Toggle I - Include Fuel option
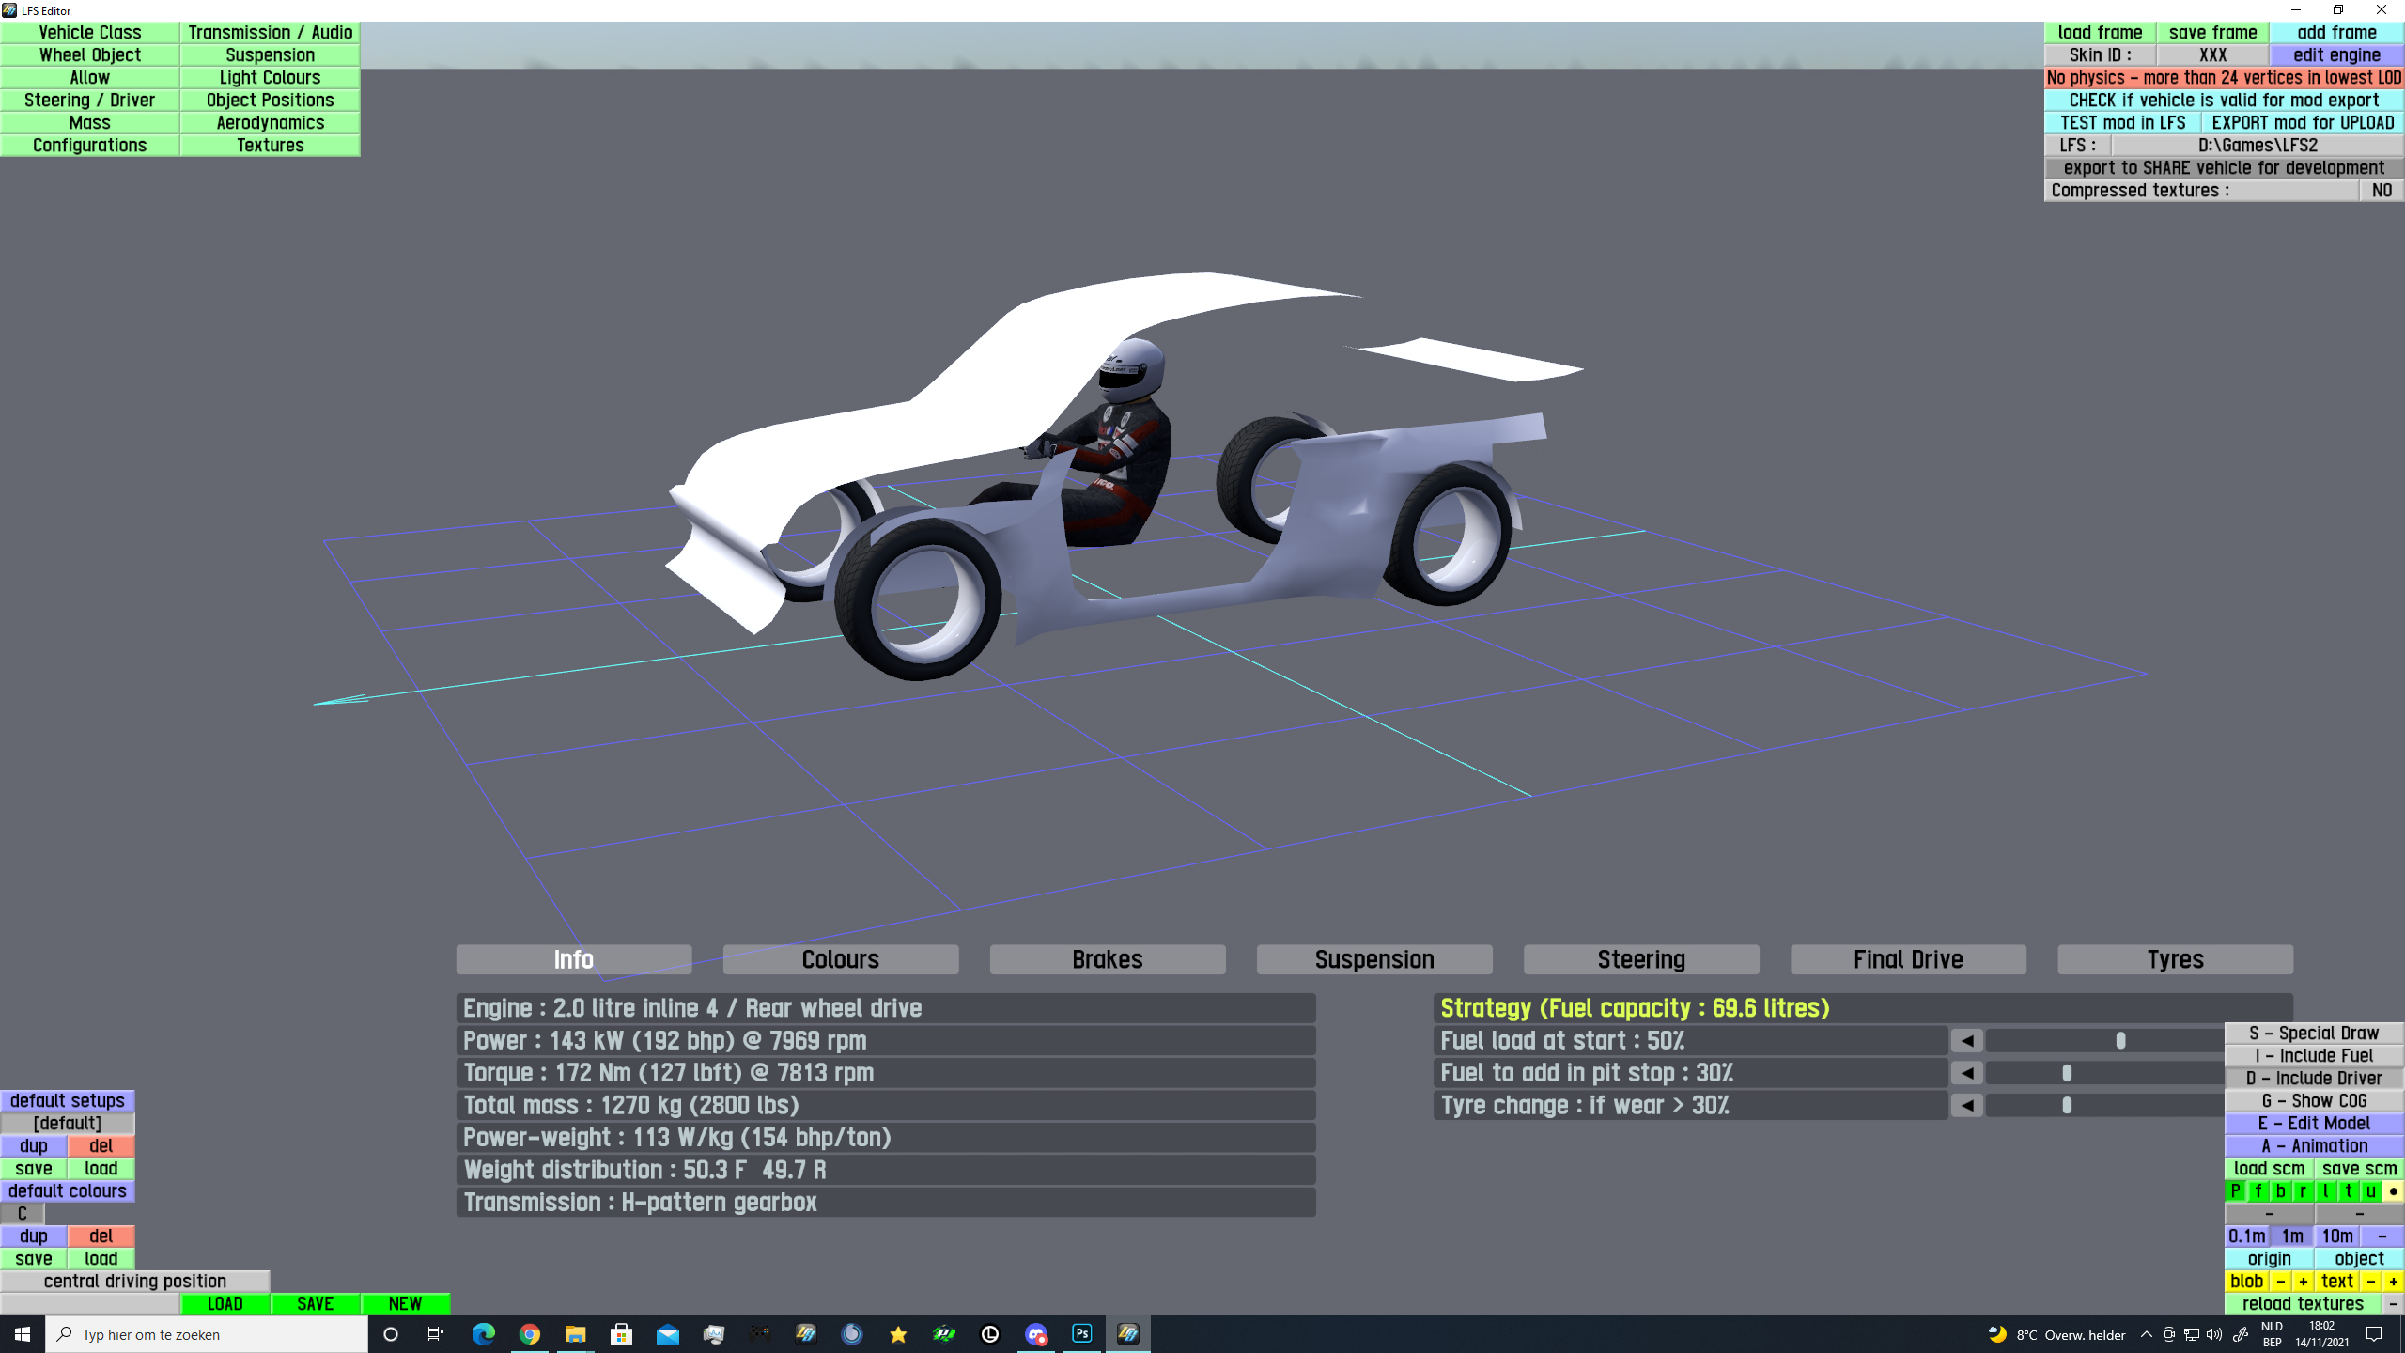The height and width of the screenshot is (1353, 2405). (x=2314, y=1055)
